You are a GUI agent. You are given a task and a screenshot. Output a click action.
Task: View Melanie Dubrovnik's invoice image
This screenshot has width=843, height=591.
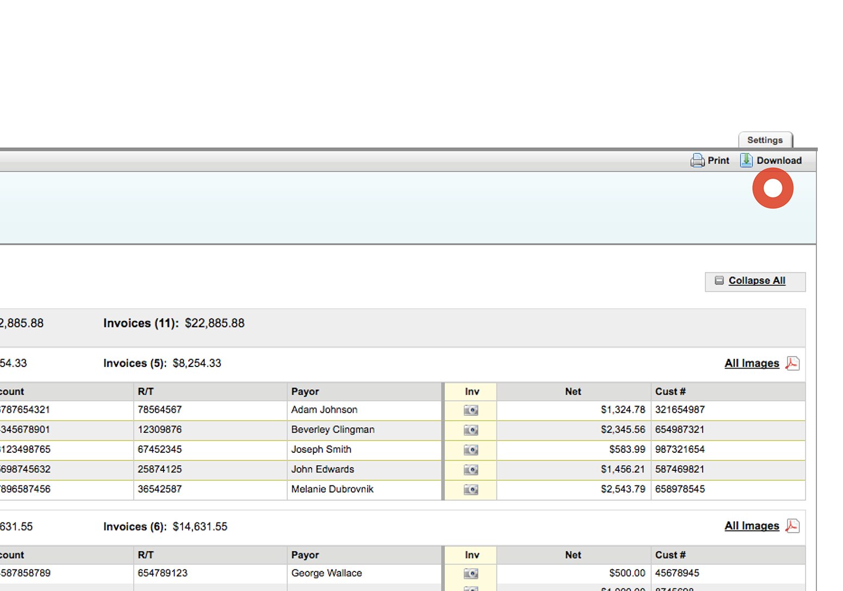[x=470, y=489]
